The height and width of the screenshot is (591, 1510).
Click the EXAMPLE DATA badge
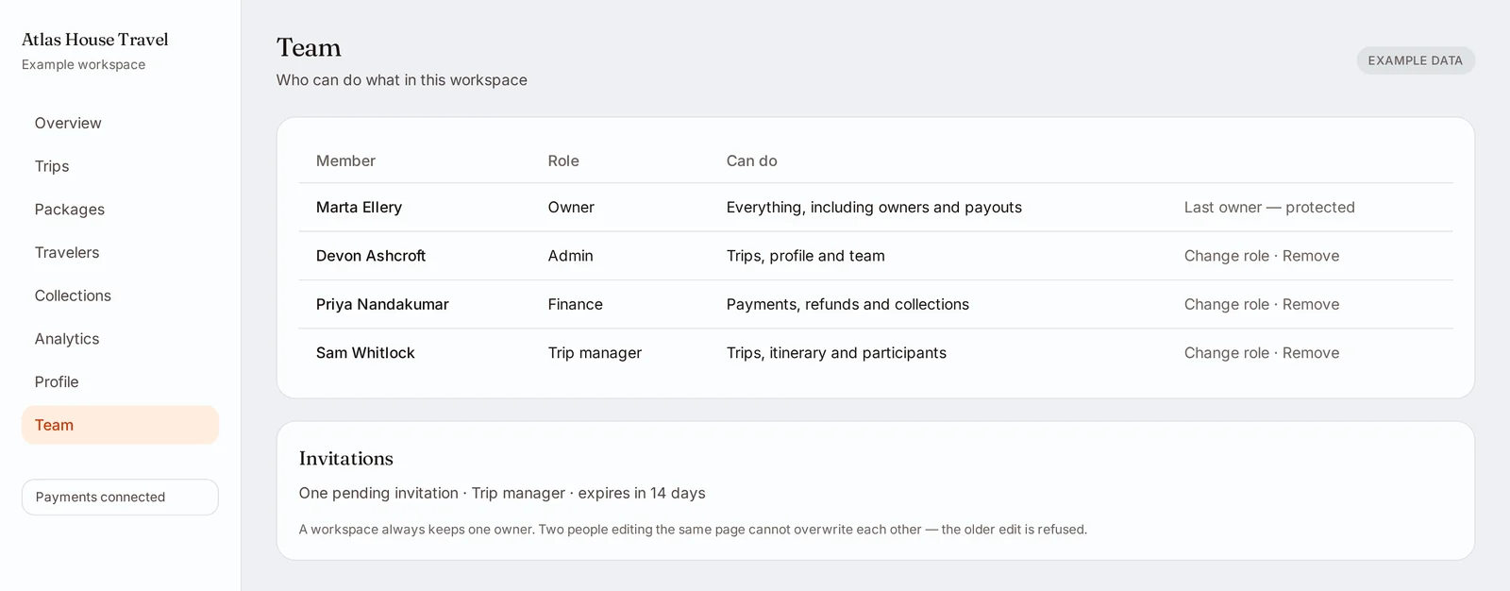pos(1415,60)
